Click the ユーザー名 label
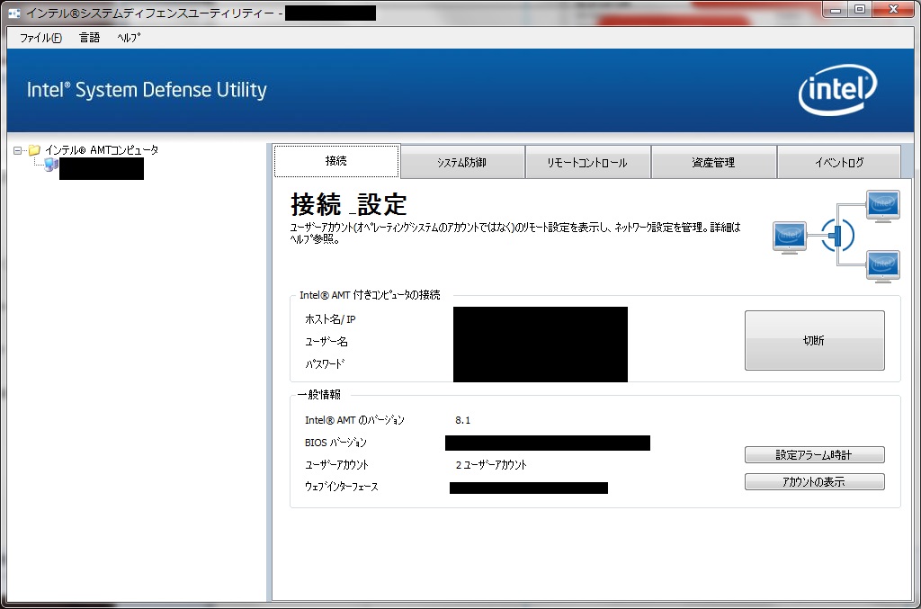Viewport: 921px width, 609px height. point(326,342)
